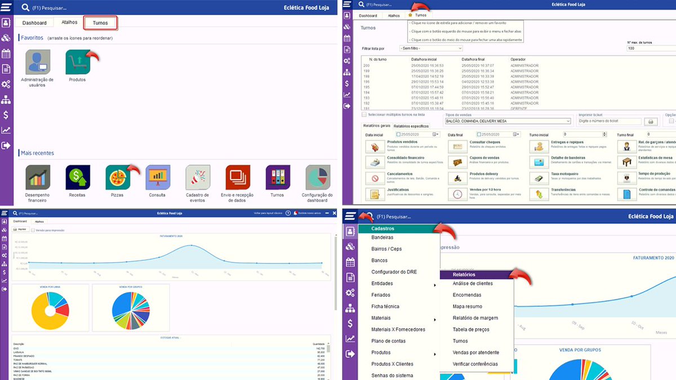Open the Receitas recent shortcut icon
This screenshot has width=676, height=380.
point(78,177)
